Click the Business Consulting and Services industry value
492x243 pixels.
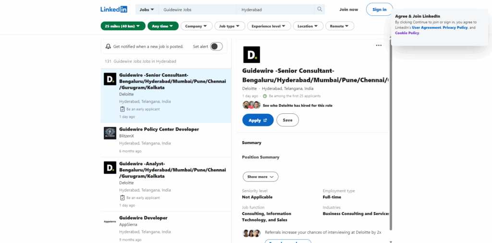[356, 214]
